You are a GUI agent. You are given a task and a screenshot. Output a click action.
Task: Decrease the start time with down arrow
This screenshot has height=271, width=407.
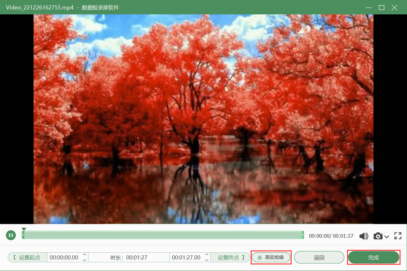pyautogui.click(x=85, y=260)
